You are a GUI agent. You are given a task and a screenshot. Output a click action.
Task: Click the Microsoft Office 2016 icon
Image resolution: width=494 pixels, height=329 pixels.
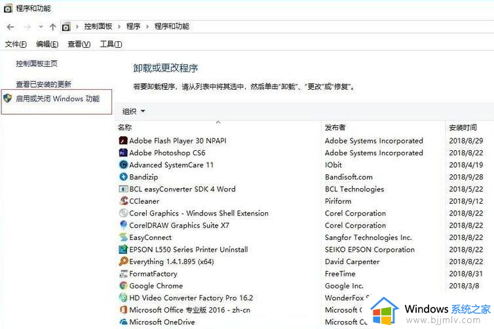[x=123, y=310]
